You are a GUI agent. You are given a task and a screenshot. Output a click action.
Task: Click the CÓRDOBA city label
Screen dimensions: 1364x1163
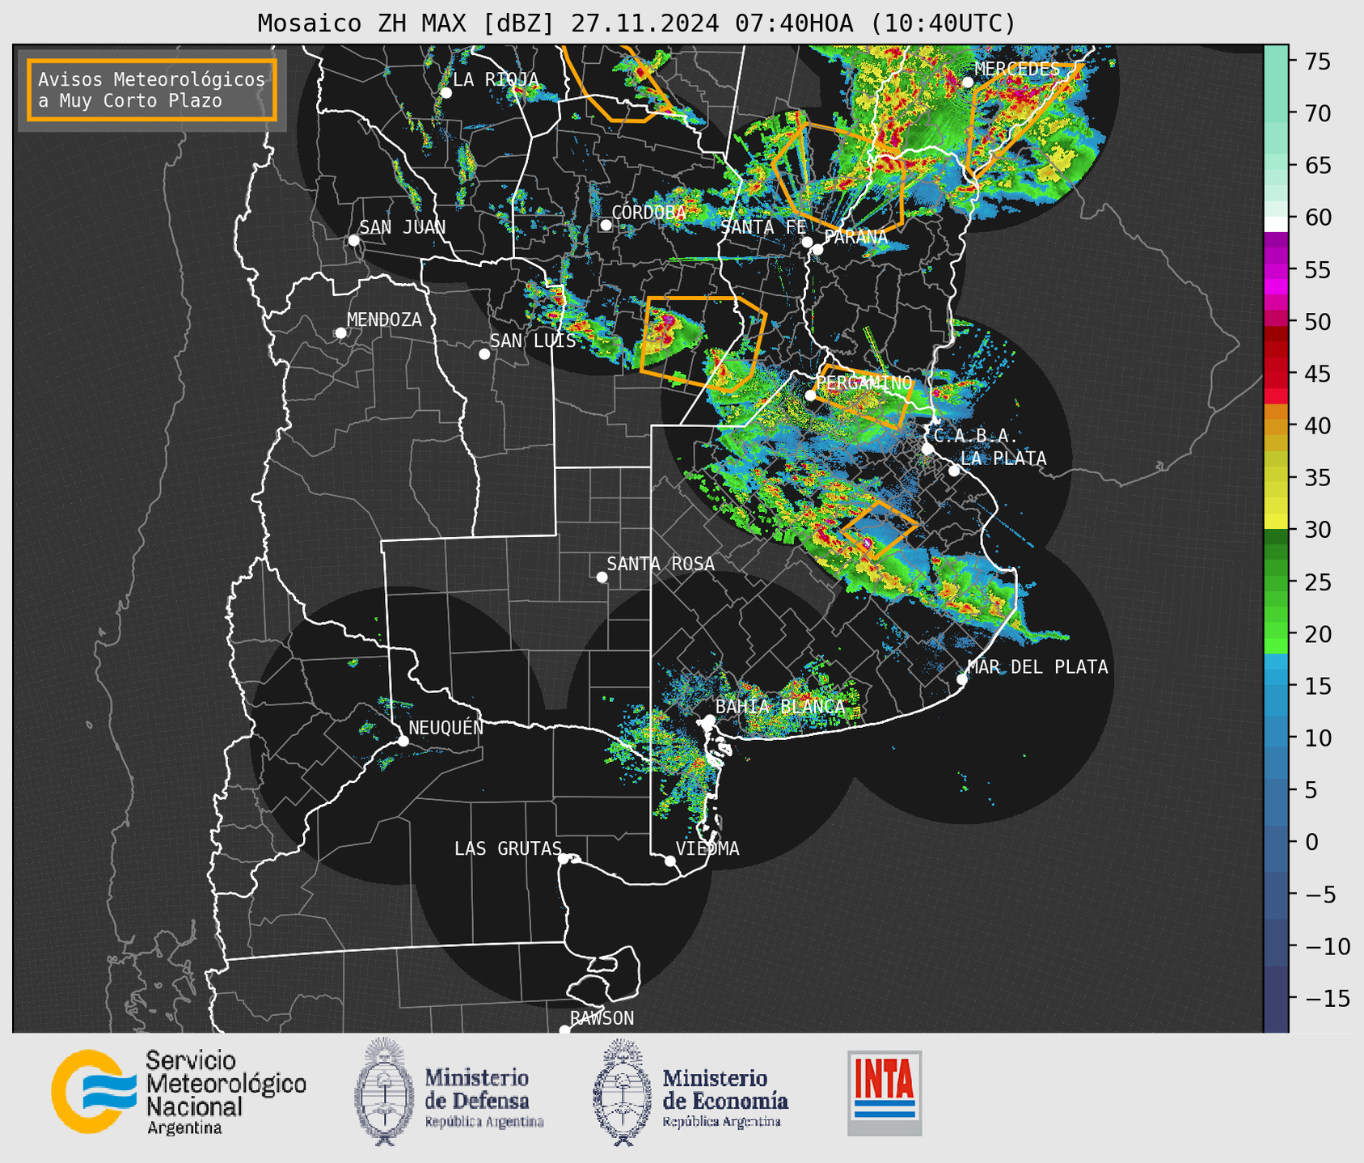(x=648, y=212)
